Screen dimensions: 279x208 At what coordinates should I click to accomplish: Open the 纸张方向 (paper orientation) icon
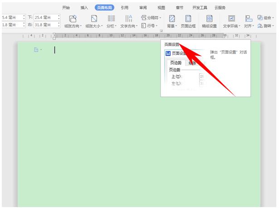click(x=73, y=19)
